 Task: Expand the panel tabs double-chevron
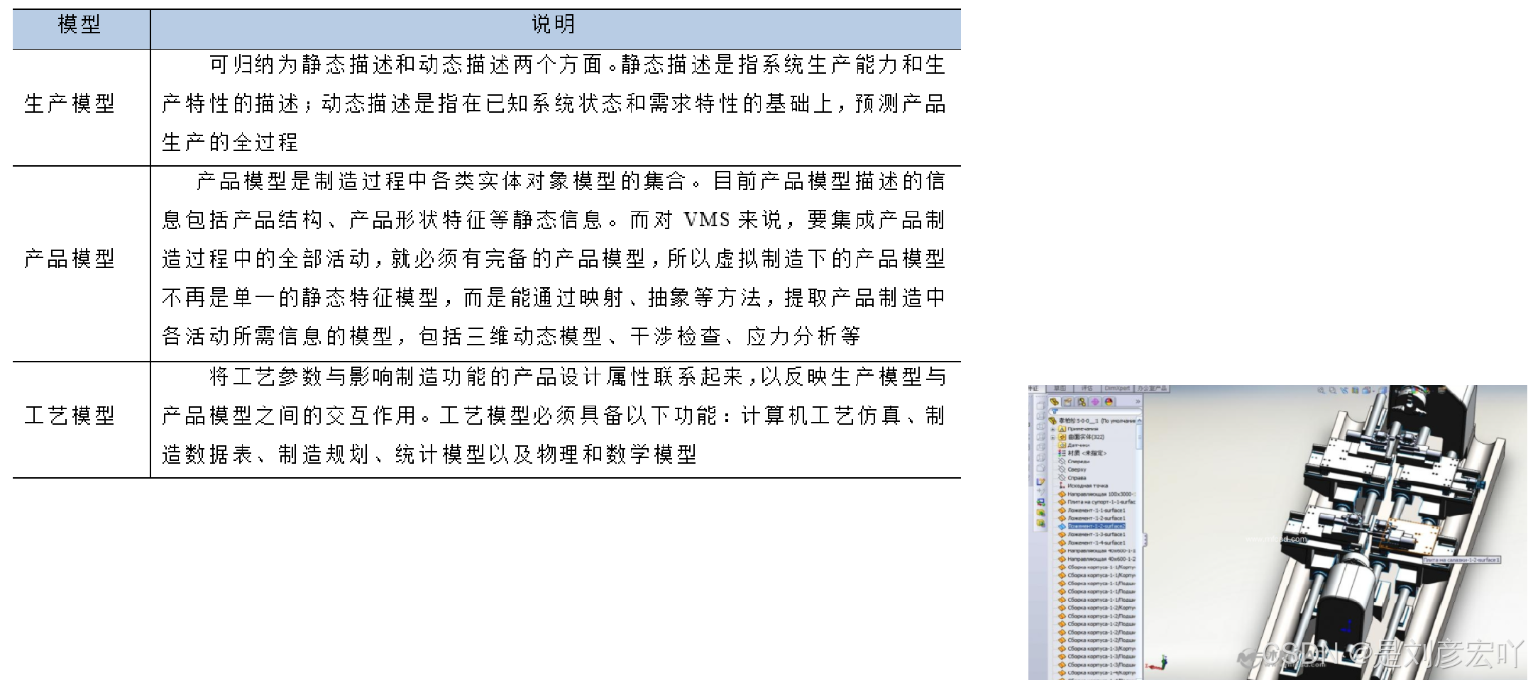click(1138, 401)
